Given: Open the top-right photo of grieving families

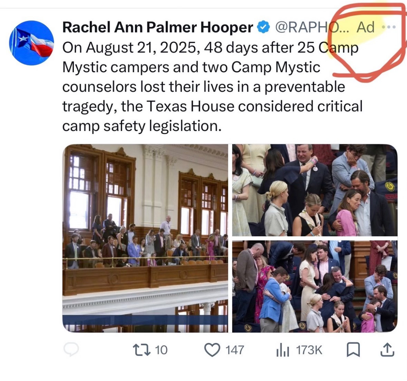Looking at the screenshot, I should click(315, 190).
